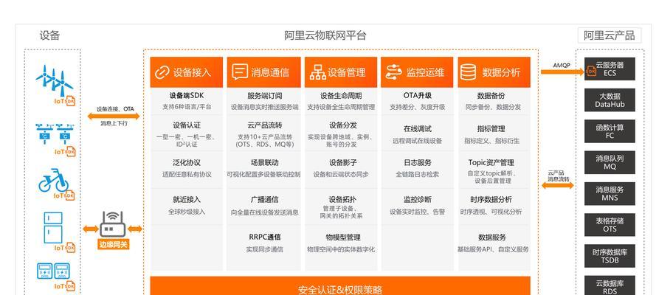
Task: Select the 时序数据库 TSDB product box
Action: pyautogui.click(x=610, y=256)
